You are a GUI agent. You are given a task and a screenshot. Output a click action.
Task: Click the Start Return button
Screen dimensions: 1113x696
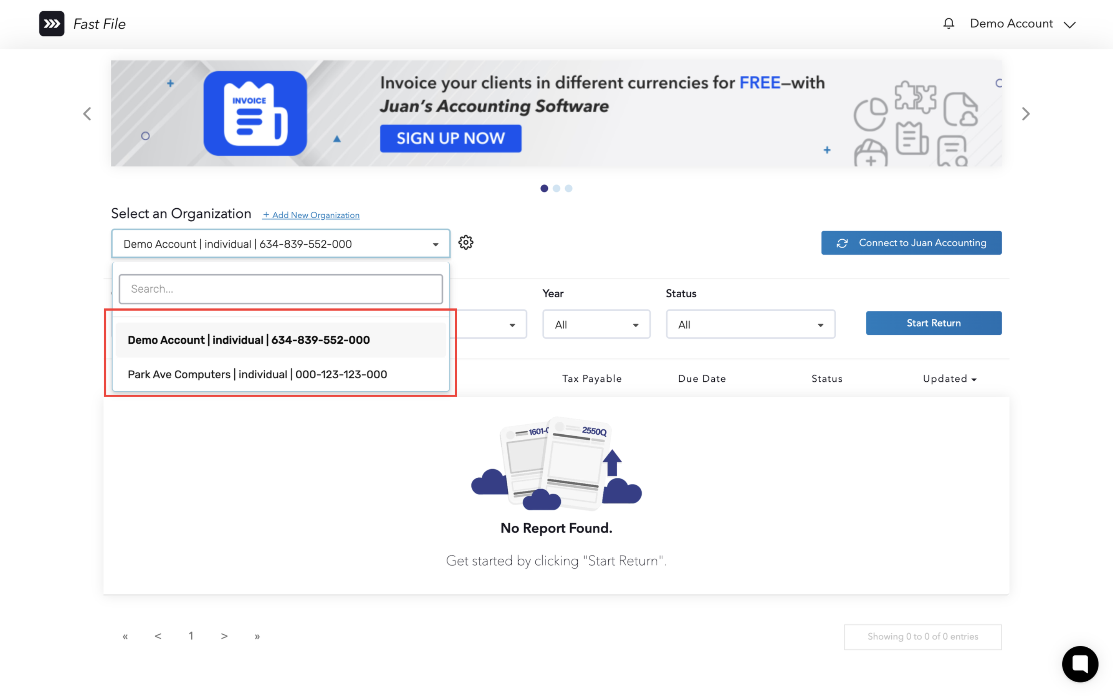pyautogui.click(x=933, y=323)
